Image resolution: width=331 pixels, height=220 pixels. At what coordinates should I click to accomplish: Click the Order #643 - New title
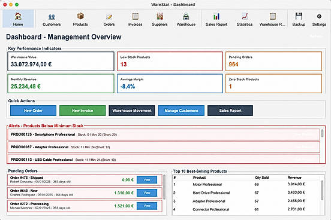click(24, 191)
